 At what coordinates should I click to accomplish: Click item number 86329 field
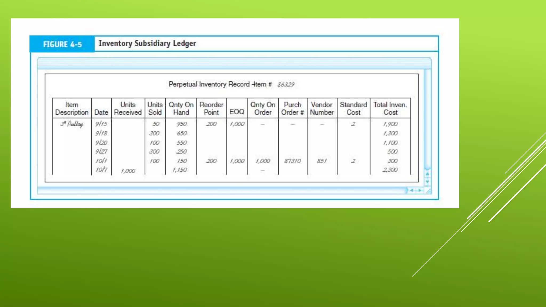[286, 84]
